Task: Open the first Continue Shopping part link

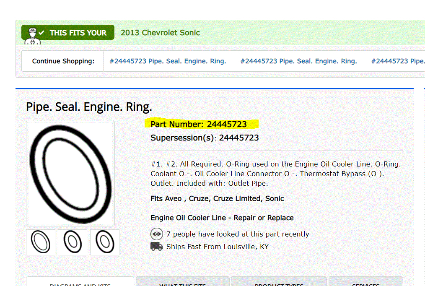Action: 168,61
